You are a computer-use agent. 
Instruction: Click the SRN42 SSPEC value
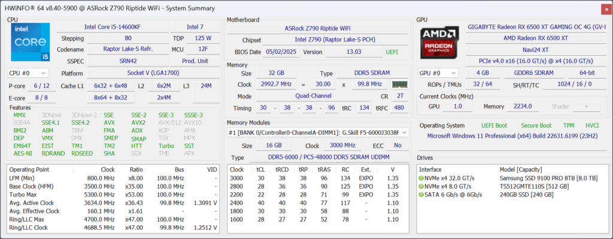(128, 61)
